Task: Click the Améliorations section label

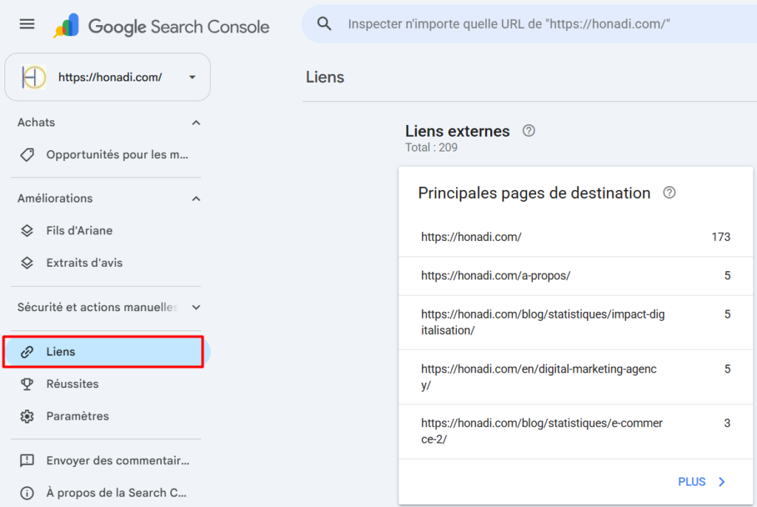Action: tap(55, 199)
